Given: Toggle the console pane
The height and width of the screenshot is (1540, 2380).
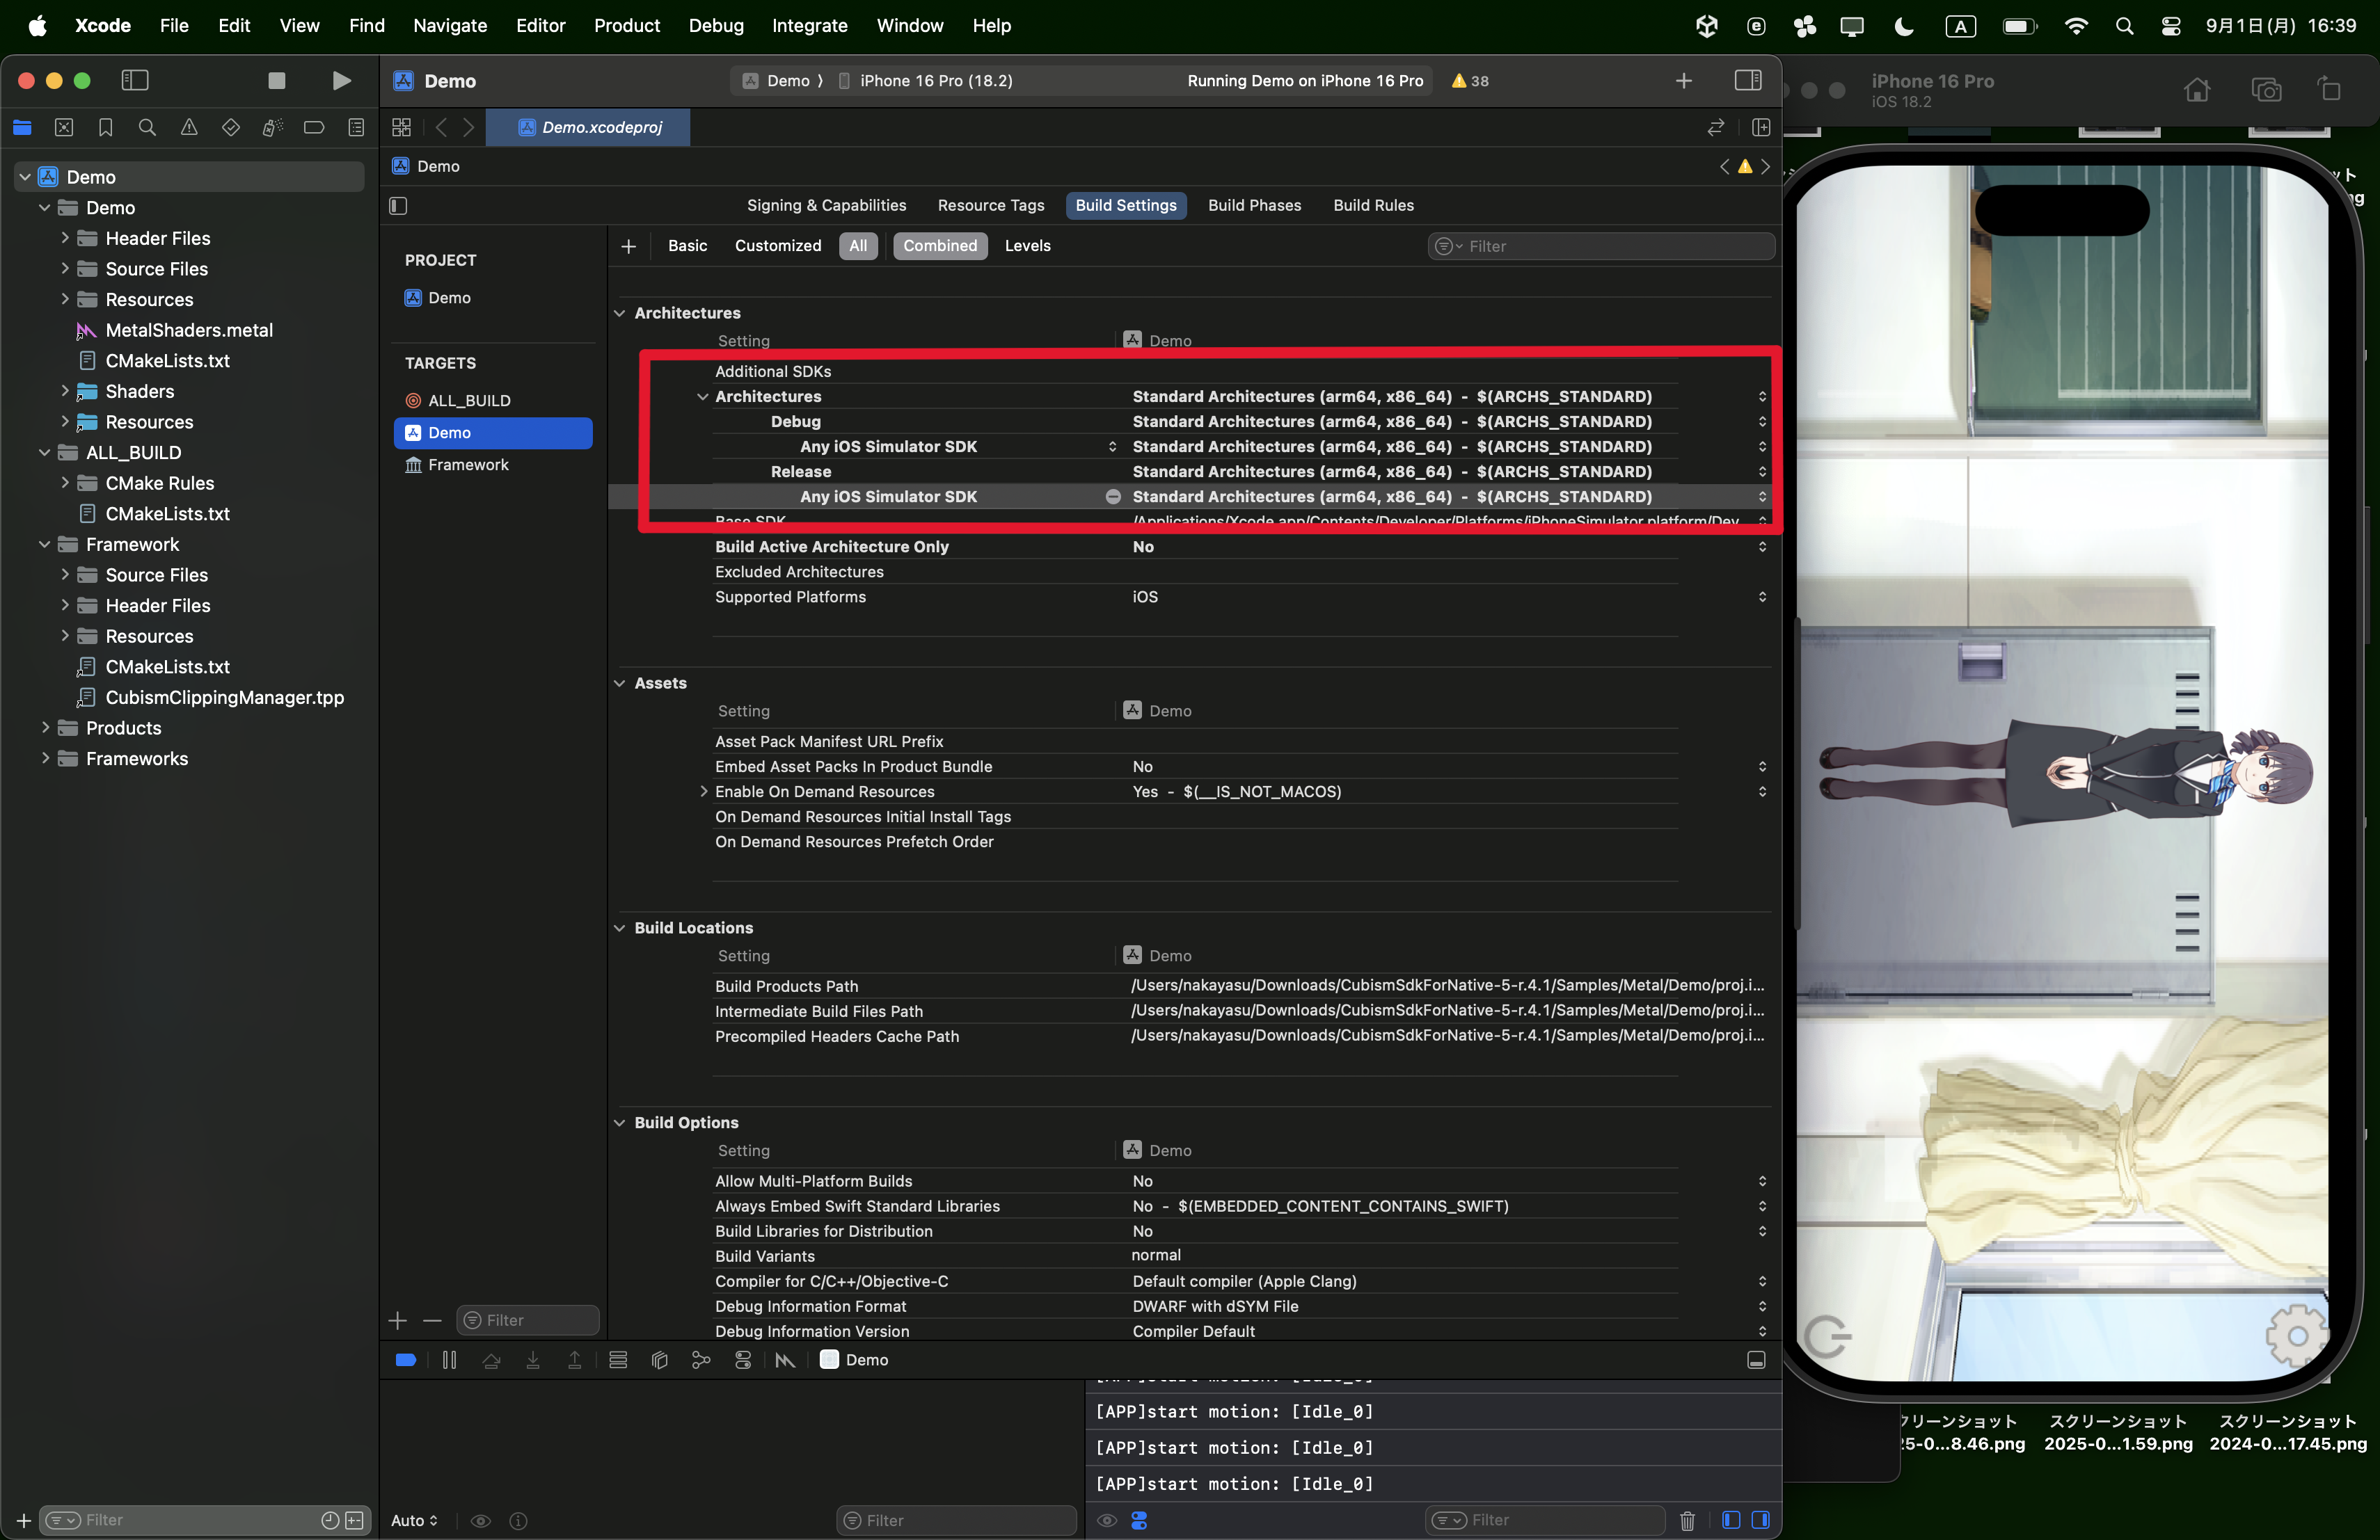Looking at the screenshot, I should pos(1760,1520).
